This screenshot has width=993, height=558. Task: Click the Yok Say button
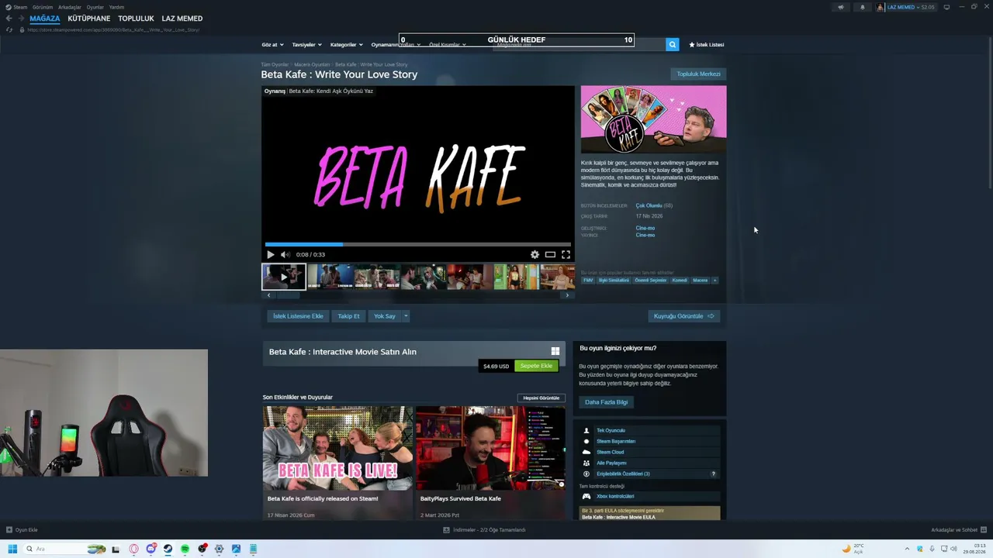[x=385, y=316]
